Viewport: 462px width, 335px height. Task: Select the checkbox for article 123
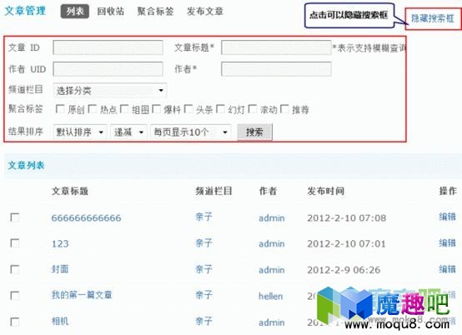[15, 243]
